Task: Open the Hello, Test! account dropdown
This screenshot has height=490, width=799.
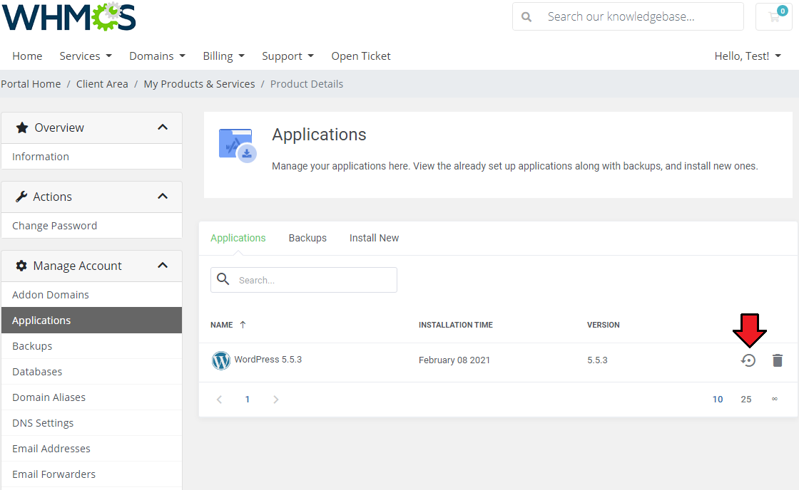Action: click(748, 56)
